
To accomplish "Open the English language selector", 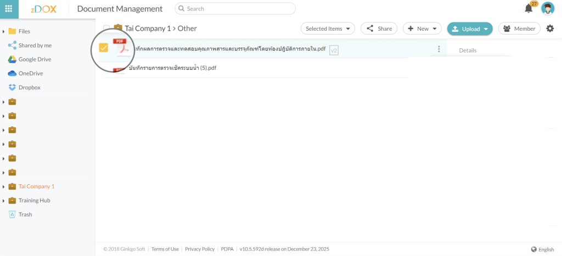I will click(542, 249).
